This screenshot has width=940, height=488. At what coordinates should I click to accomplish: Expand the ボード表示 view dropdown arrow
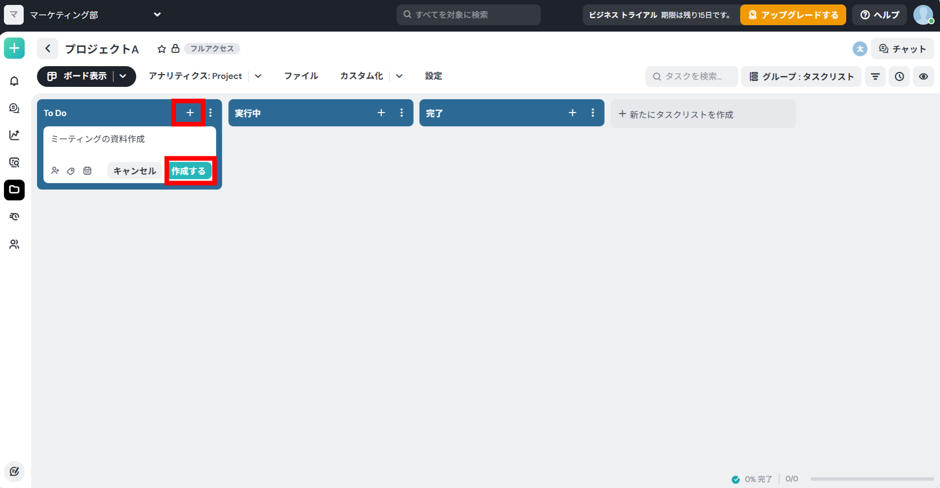coord(123,76)
